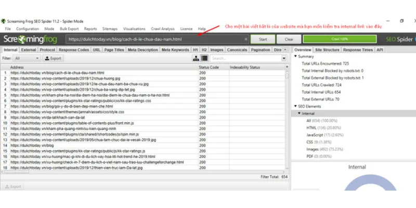The image size is (416, 208).
Task: Click the Crawl 100% progress bar
Action: (340, 39)
